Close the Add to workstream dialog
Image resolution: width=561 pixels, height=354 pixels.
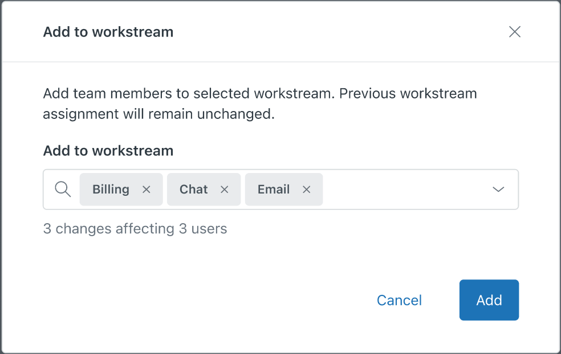[515, 32]
